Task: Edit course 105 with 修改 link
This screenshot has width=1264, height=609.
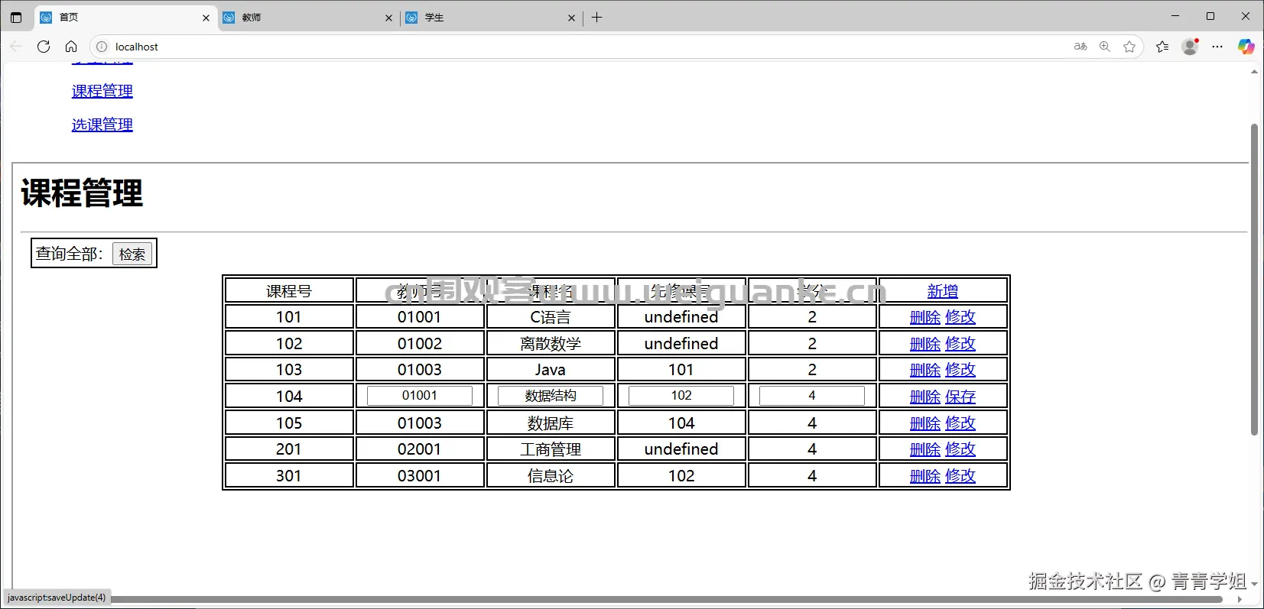Action: point(960,423)
